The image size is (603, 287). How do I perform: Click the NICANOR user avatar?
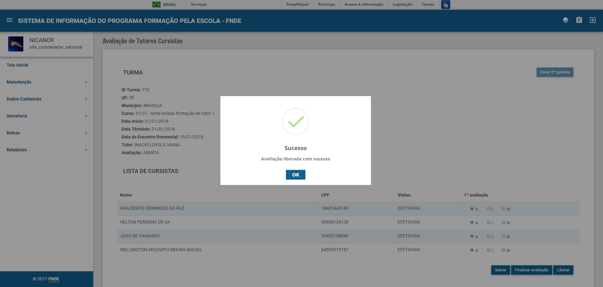click(16, 44)
